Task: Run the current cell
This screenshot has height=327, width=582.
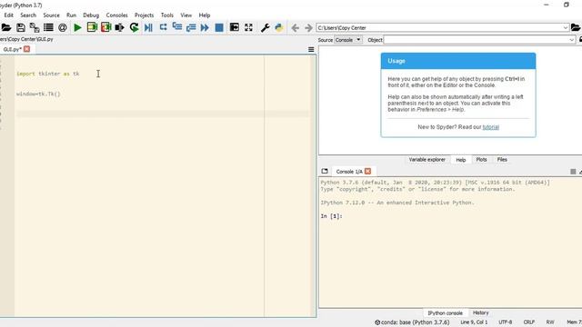Action: coord(92,27)
